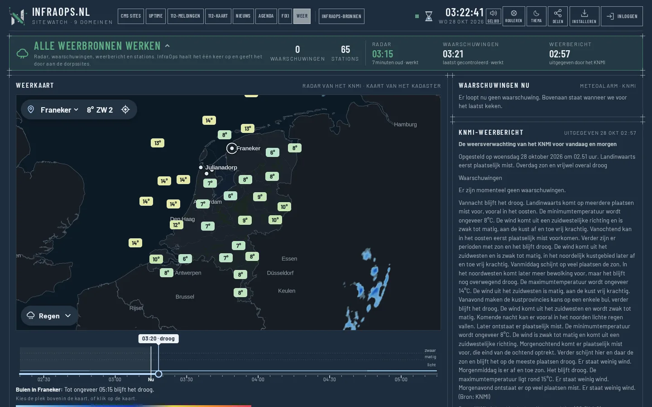Click the 'Buien in Franeker' forecast line
The width and height of the screenshot is (652, 407).
[85, 389]
